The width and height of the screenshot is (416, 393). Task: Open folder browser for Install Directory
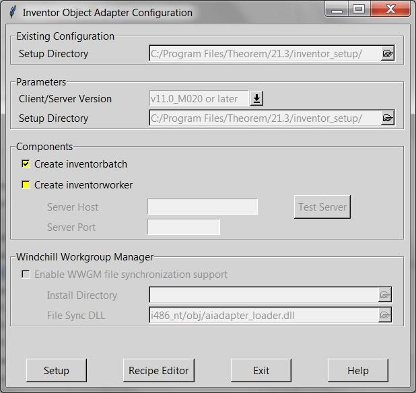(x=384, y=295)
